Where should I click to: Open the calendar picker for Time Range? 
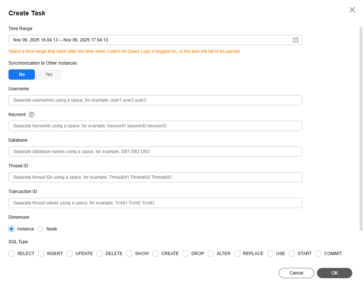295,40
